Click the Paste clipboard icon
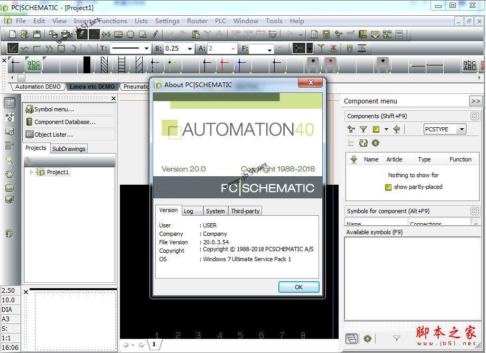 195,34
